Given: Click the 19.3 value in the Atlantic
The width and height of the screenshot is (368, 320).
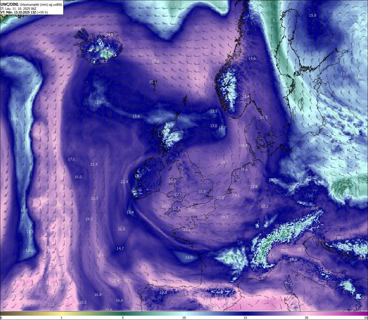Looking at the screenshot, I should [x=89, y=219].
